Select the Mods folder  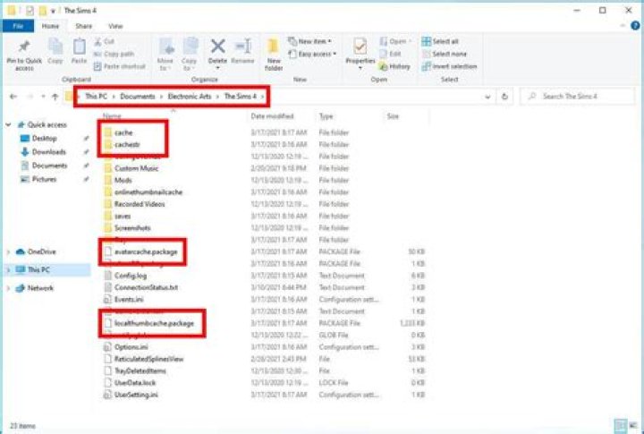[x=123, y=181]
